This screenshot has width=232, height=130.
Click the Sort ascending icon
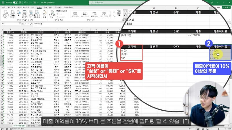click(x=114, y=12)
